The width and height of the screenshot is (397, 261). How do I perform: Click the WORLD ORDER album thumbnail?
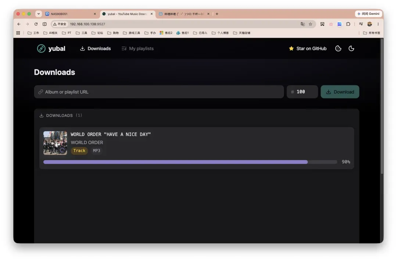click(x=55, y=143)
